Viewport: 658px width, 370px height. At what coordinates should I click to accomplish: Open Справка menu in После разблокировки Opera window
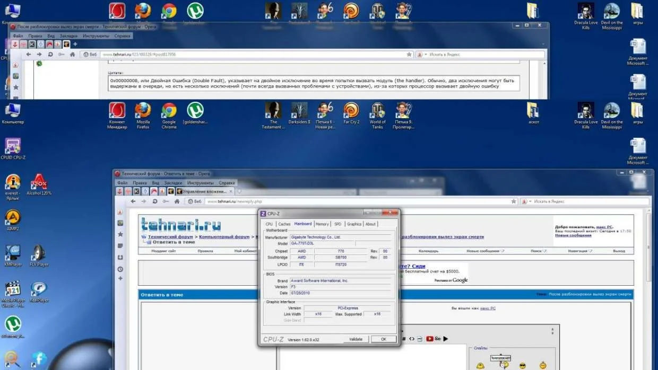(123, 36)
